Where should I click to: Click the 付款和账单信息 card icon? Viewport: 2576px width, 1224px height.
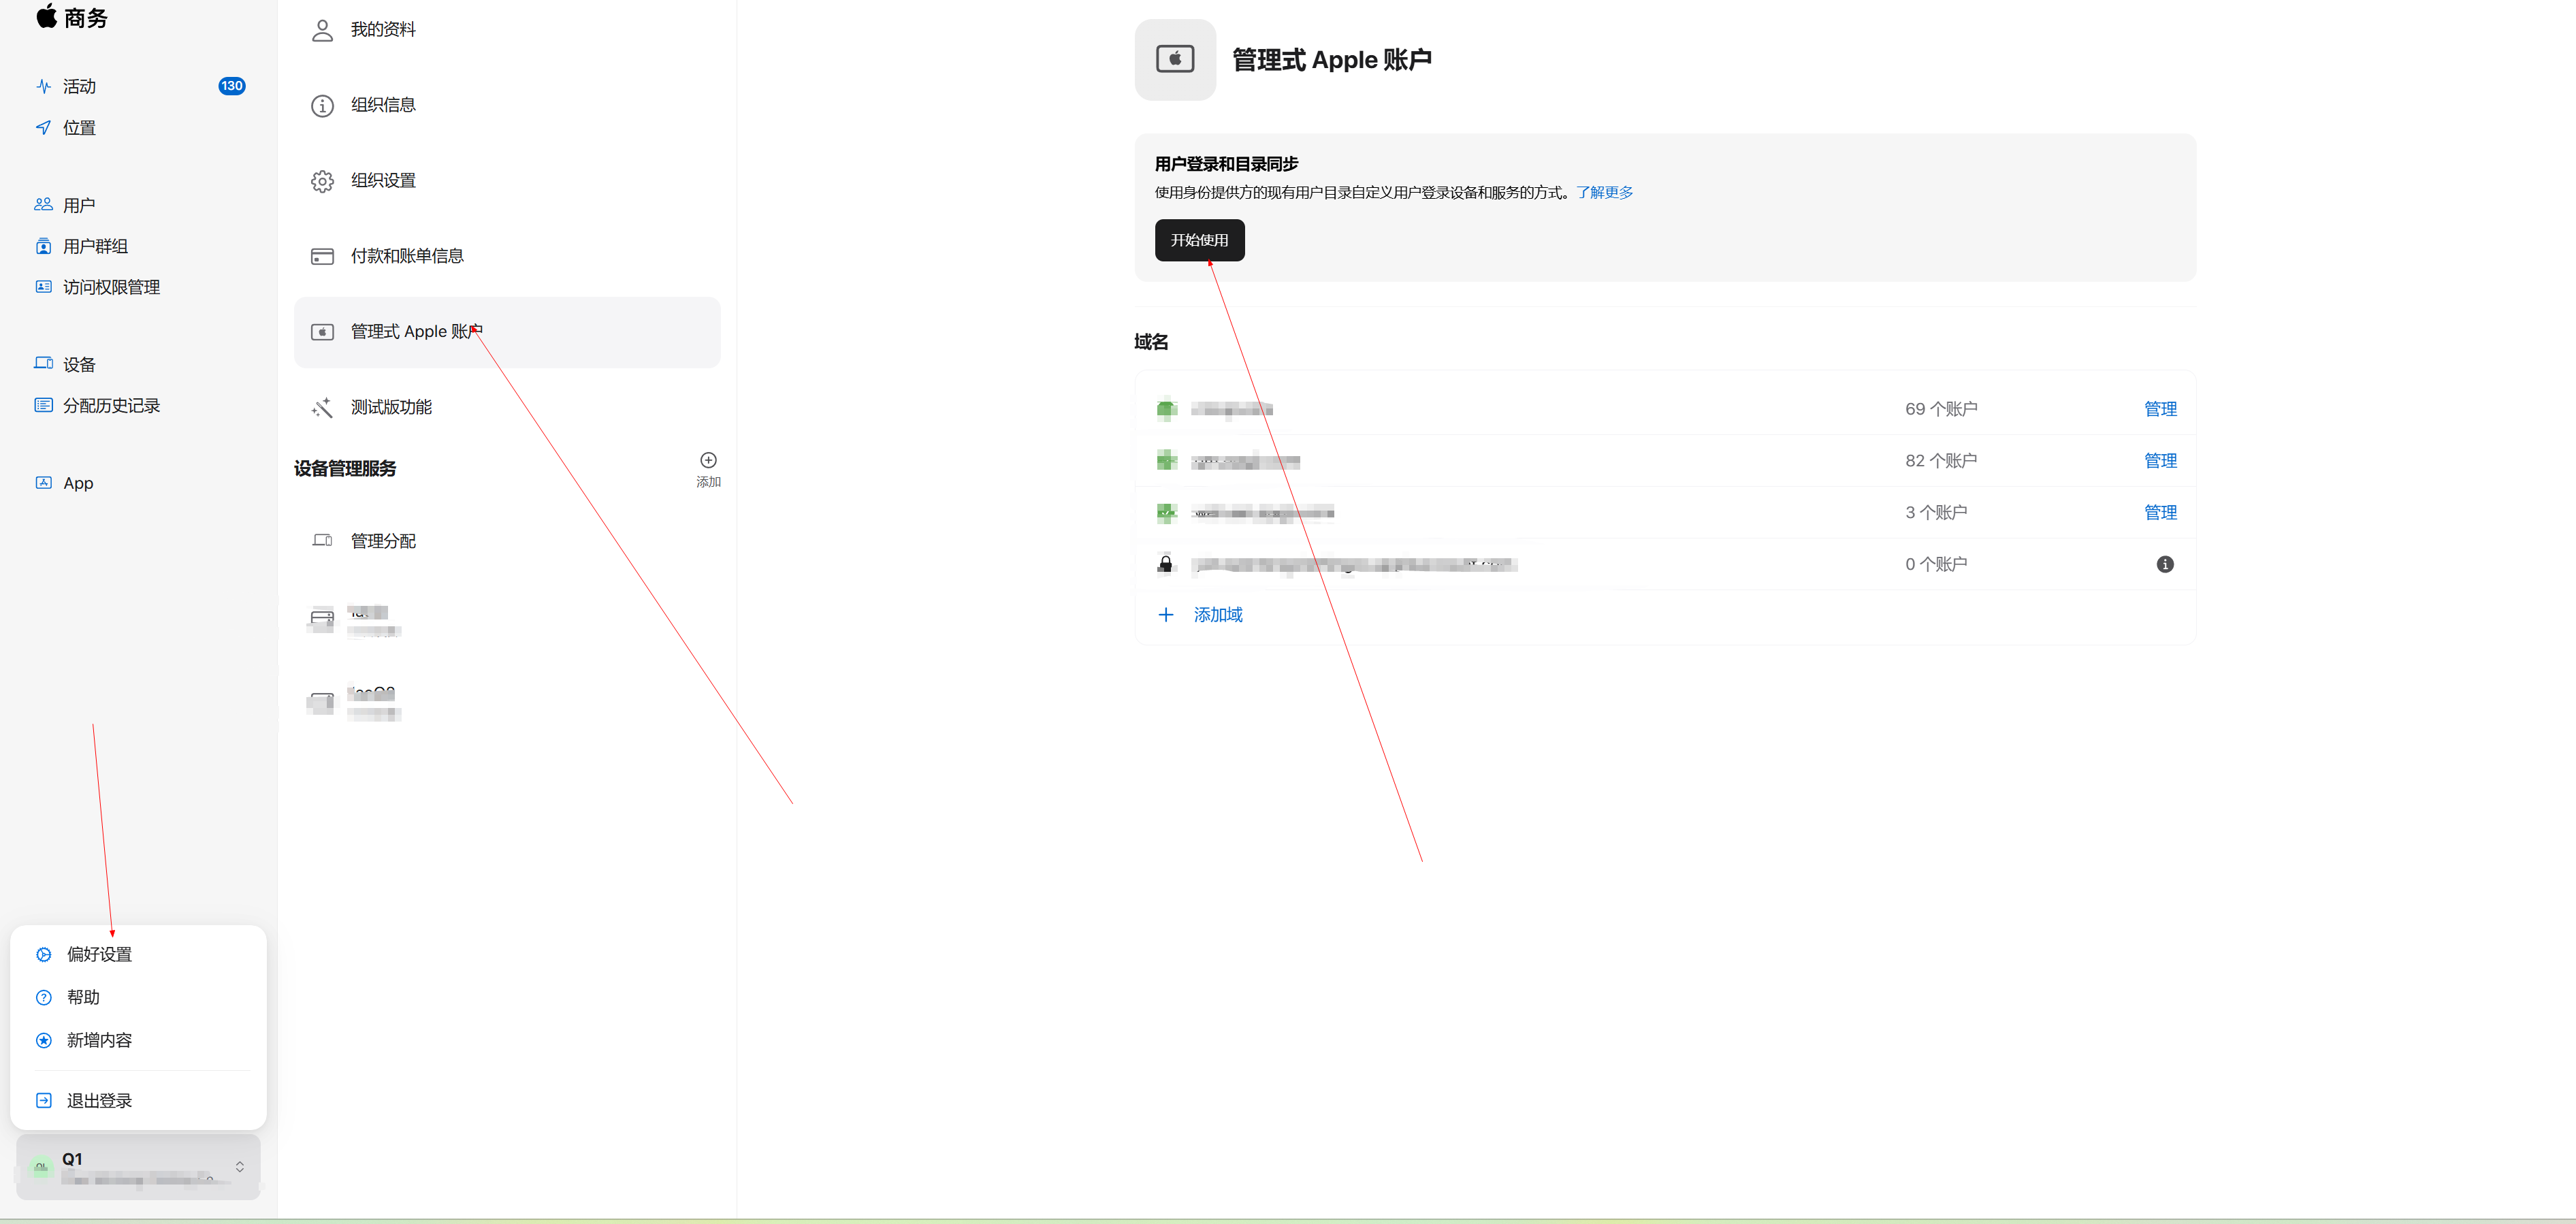pos(322,257)
